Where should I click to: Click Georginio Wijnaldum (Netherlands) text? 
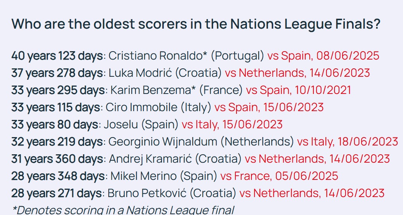pos(201,142)
